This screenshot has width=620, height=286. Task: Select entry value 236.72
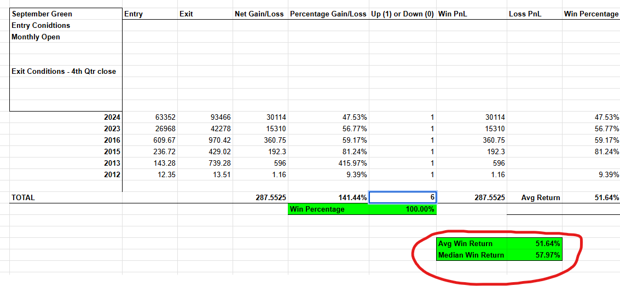[150, 151]
